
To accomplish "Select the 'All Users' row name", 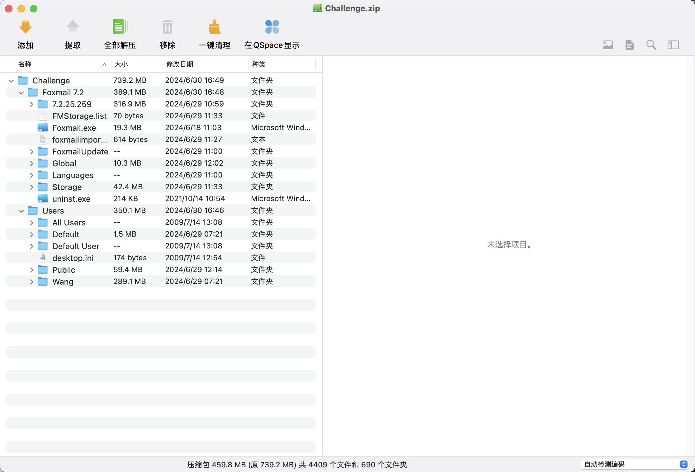I will tap(69, 222).
